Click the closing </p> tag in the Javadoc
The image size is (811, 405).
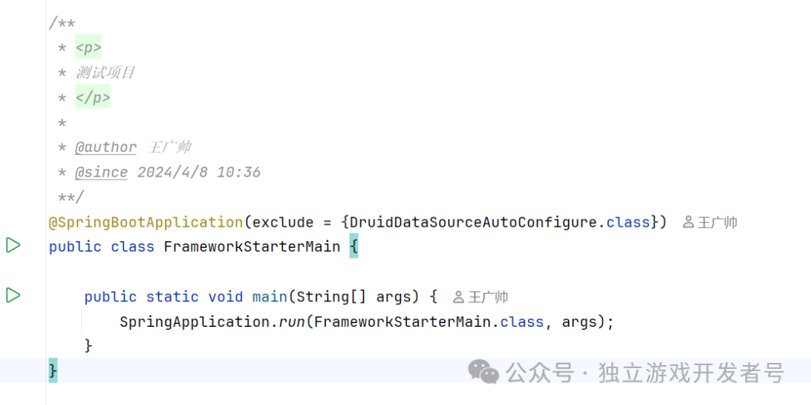[93, 98]
